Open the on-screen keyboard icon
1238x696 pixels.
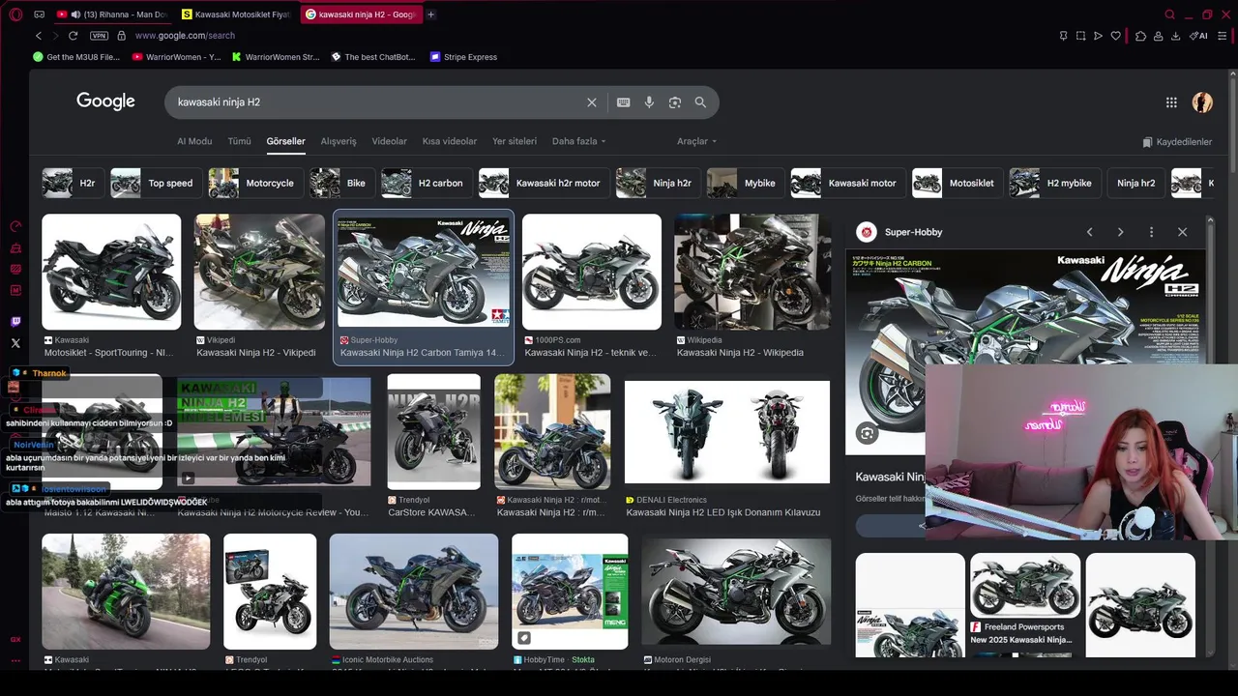tap(623, 102)
